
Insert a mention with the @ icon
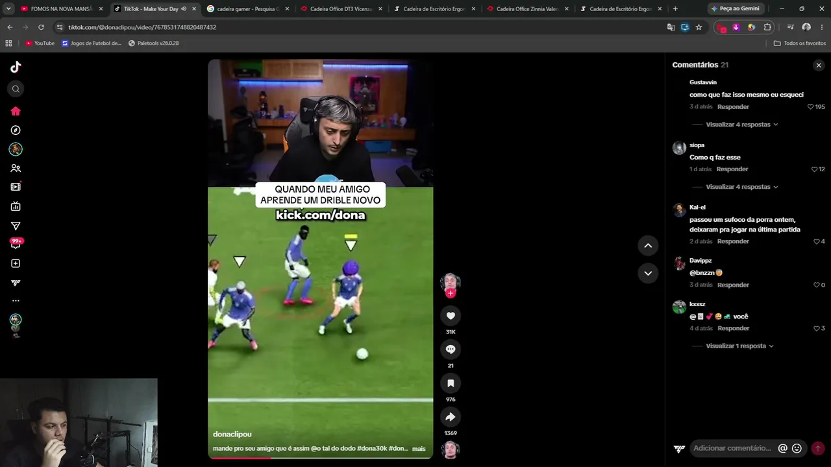point(782,448)
